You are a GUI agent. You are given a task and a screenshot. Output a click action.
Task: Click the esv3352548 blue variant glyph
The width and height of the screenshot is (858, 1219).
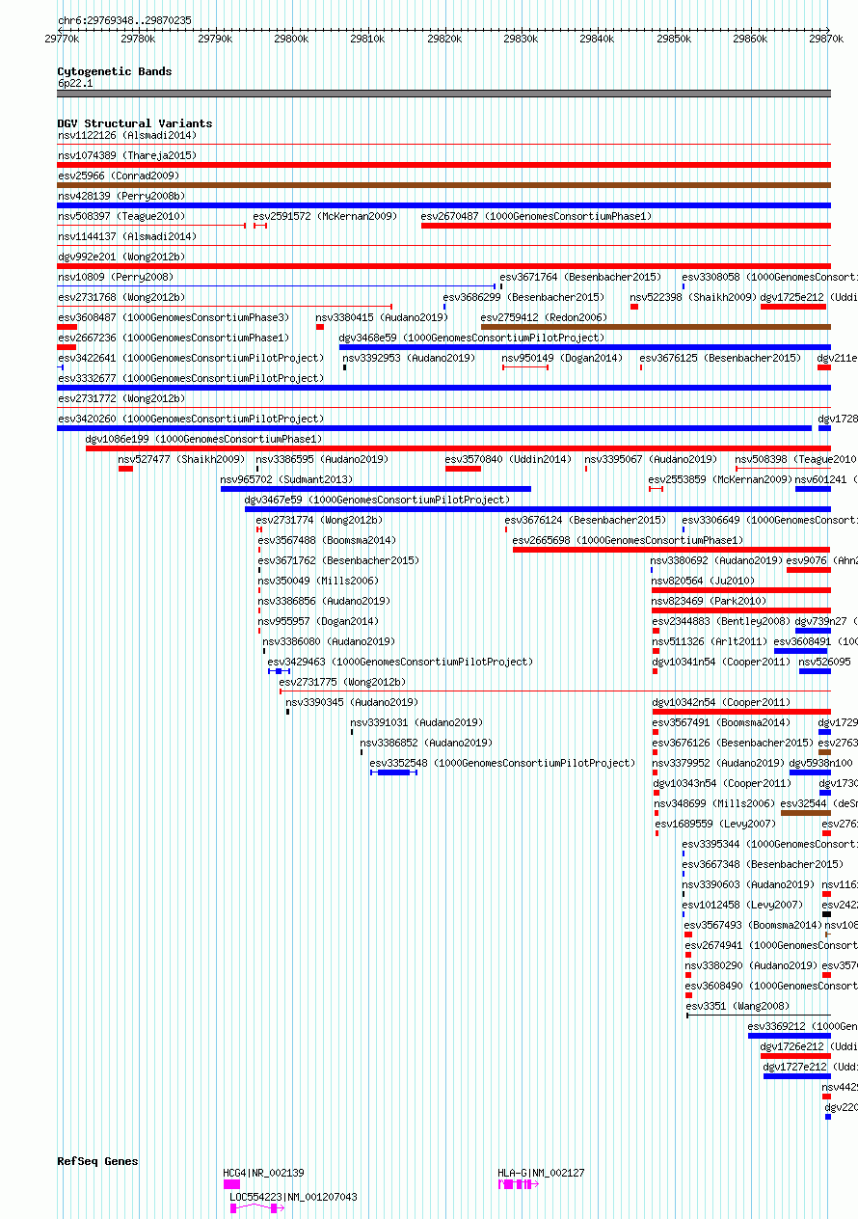point(393,772)
